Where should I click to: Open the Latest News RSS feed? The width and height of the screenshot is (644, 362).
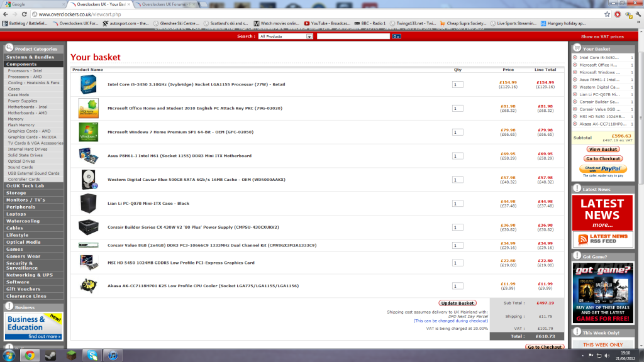click(x=603, y=239)
